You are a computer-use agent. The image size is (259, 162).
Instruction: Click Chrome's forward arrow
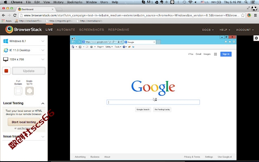pos(9,15)
